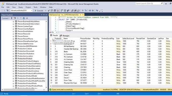Open the Tools menu
This screenshot has height=96, width=172.
coord(35,7)
